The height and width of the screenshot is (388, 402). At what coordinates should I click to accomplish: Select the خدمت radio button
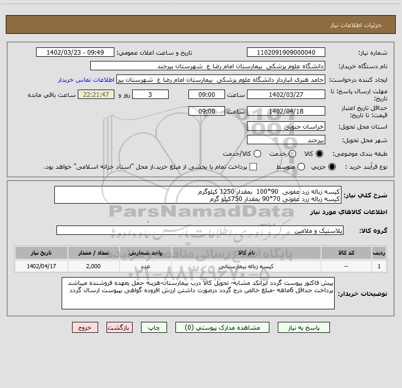[x=292, y=154]
